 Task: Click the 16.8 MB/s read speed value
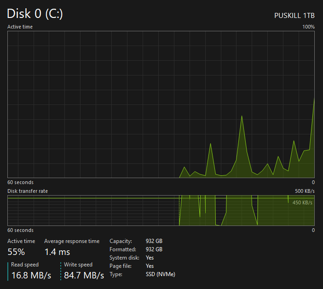[31, 275]
